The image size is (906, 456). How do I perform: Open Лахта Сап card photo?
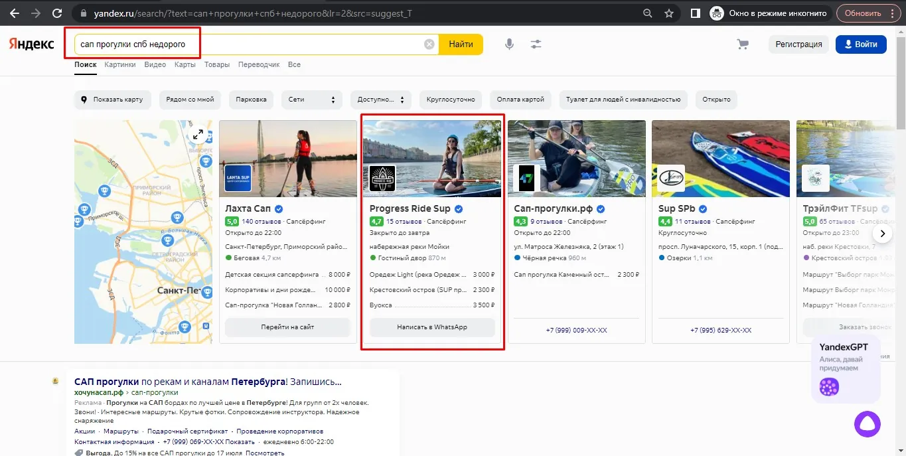[x=288, y=159]
